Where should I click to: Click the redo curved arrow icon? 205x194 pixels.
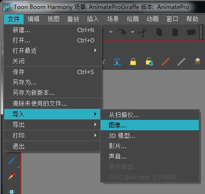coord(121,32)
